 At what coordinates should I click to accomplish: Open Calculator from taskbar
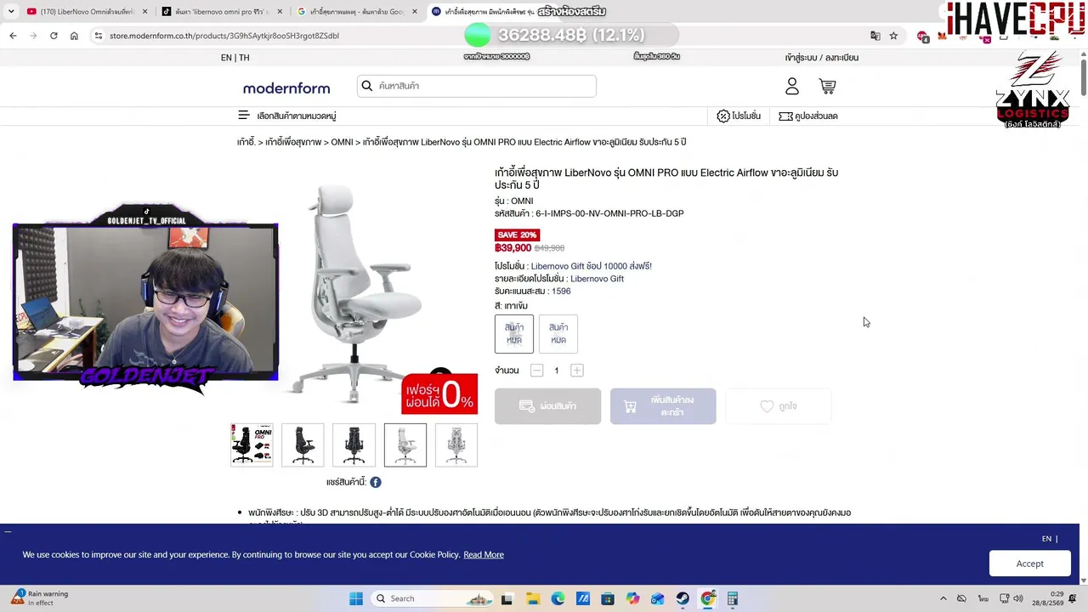[x=733, y=598]
